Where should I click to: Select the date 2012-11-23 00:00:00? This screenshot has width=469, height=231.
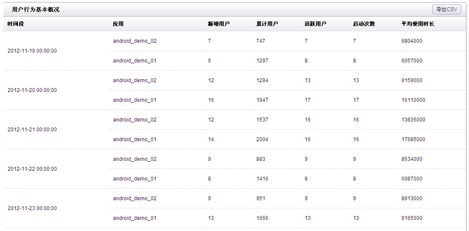(32, 208)
